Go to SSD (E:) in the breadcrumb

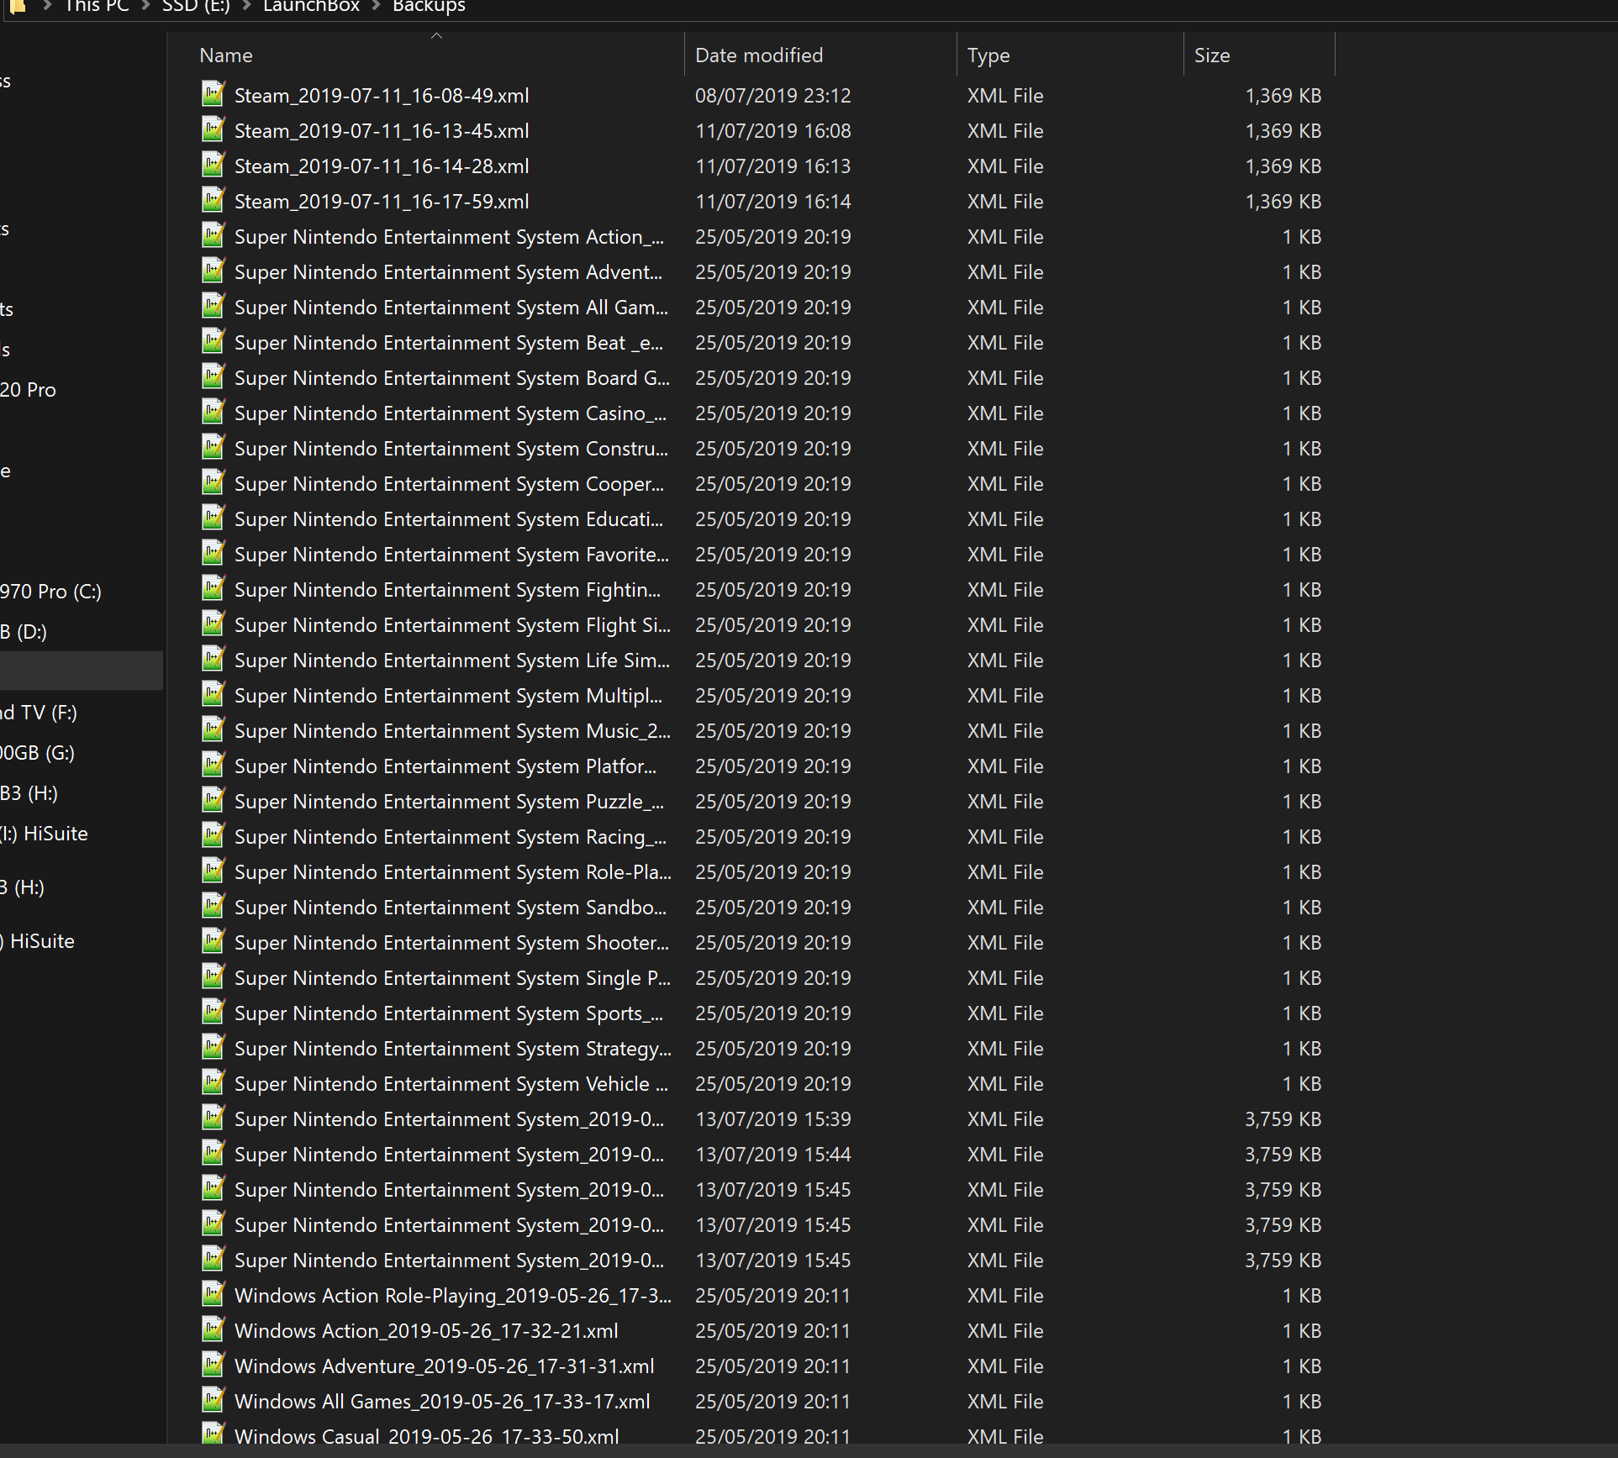tap(196, 6)
